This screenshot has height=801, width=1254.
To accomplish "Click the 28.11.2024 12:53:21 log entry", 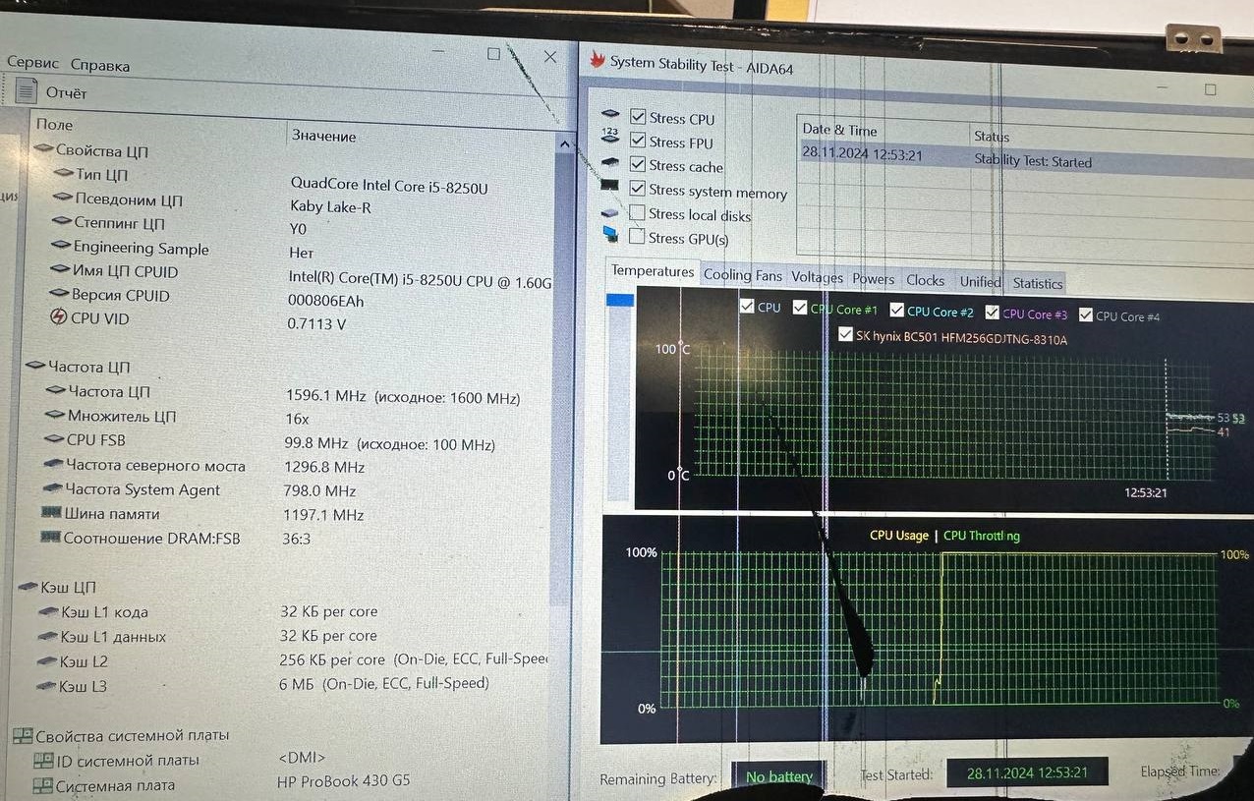I will 862,153.
